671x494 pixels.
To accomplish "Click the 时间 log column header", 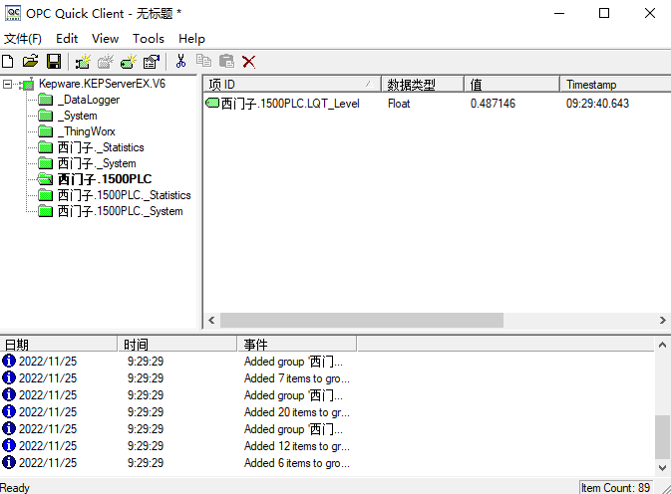I will coord(177,345).
